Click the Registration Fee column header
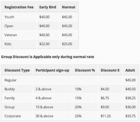140x122 pixels. click(x=19, y=7)
